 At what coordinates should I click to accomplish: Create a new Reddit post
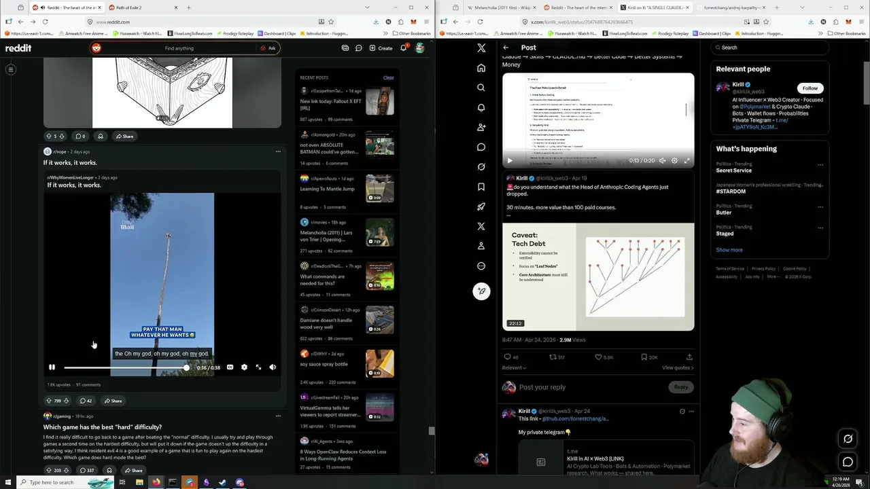381,48
